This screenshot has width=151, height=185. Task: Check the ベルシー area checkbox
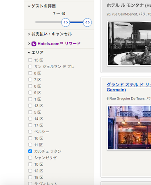[30, 132]
